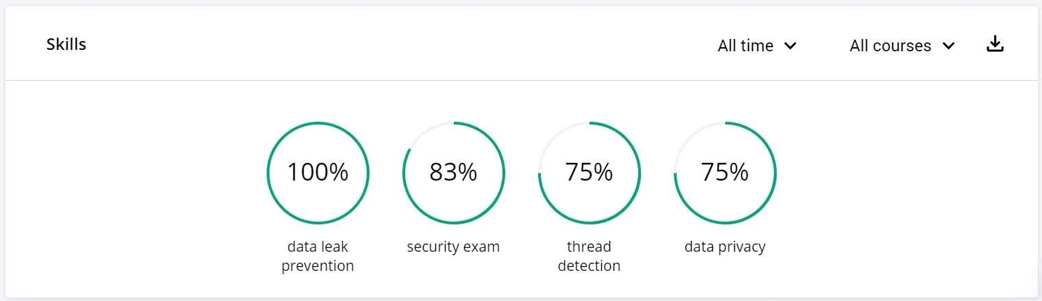Click the 100% score value
The image size is (1042, 301).
pos(317,172)
